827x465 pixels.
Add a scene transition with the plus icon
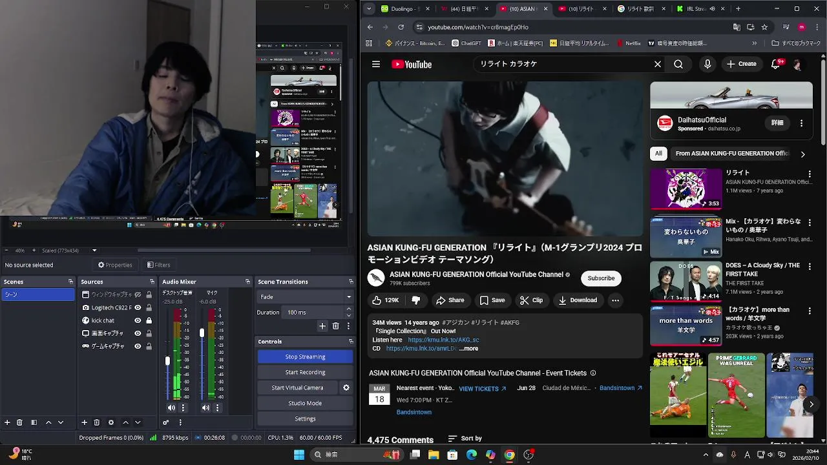(322, 326)
